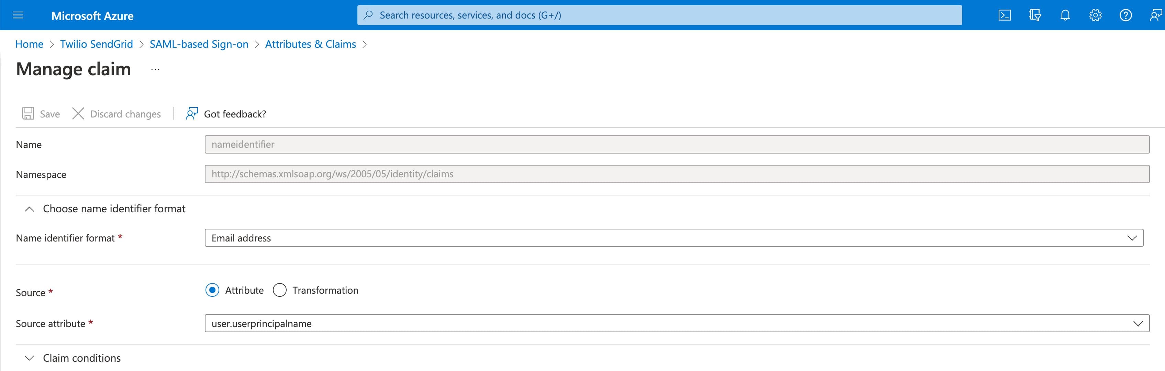Expand the Claim conditions section
Viewport: 1165px width, 371px height.
[x=30, y=358]
